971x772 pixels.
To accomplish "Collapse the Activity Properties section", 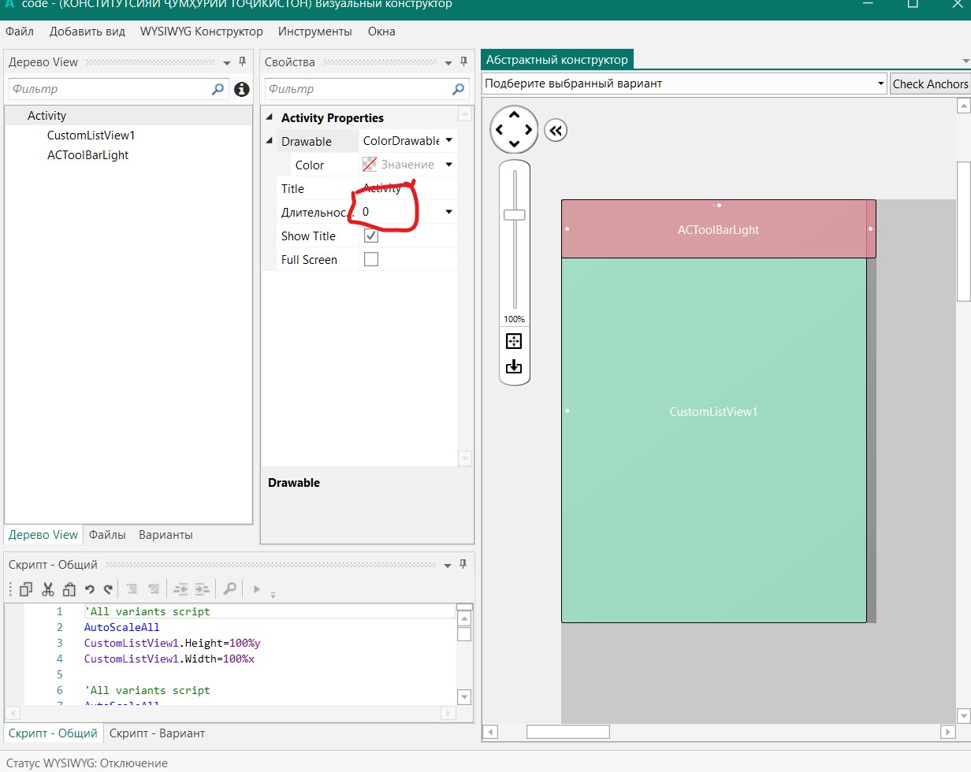I will [270, 118].
